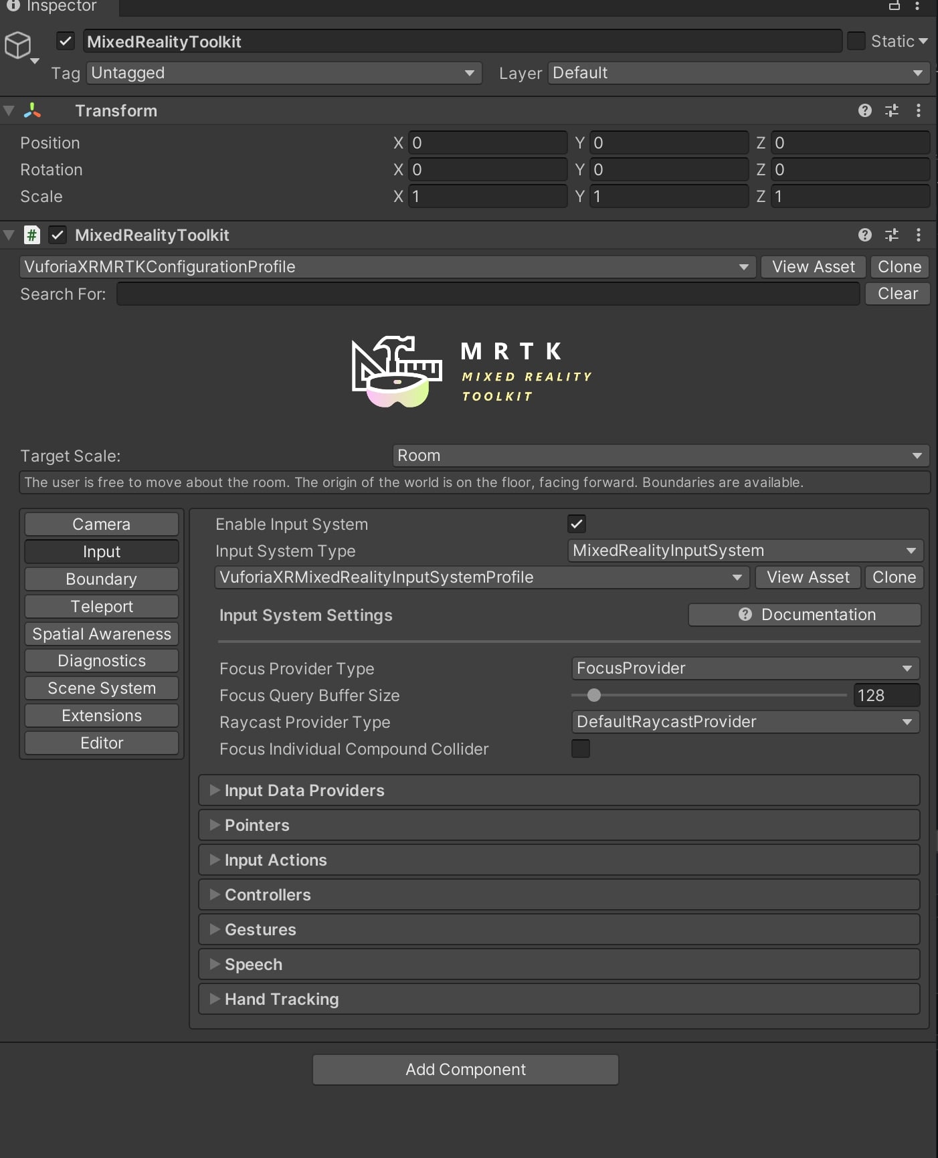The image size is (938, 1158).
Task: Collapse the MixedRealityToolkit component foldout
Action: tap(9, 235)
